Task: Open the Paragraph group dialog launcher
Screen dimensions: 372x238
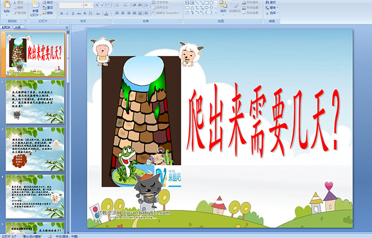Action: (181, 21)
